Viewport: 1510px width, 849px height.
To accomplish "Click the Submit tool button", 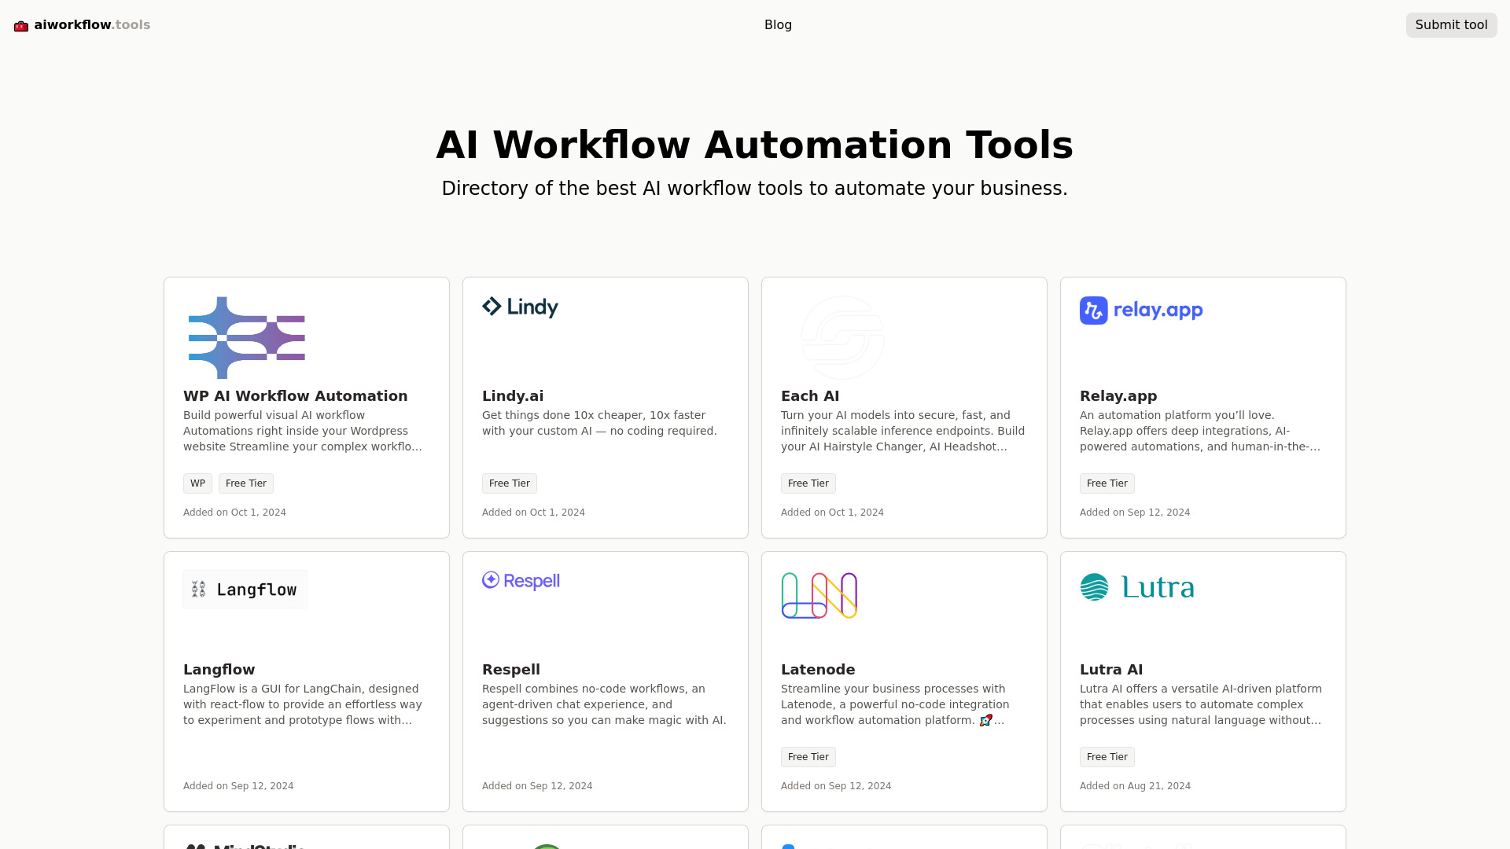I will 1451,24.
